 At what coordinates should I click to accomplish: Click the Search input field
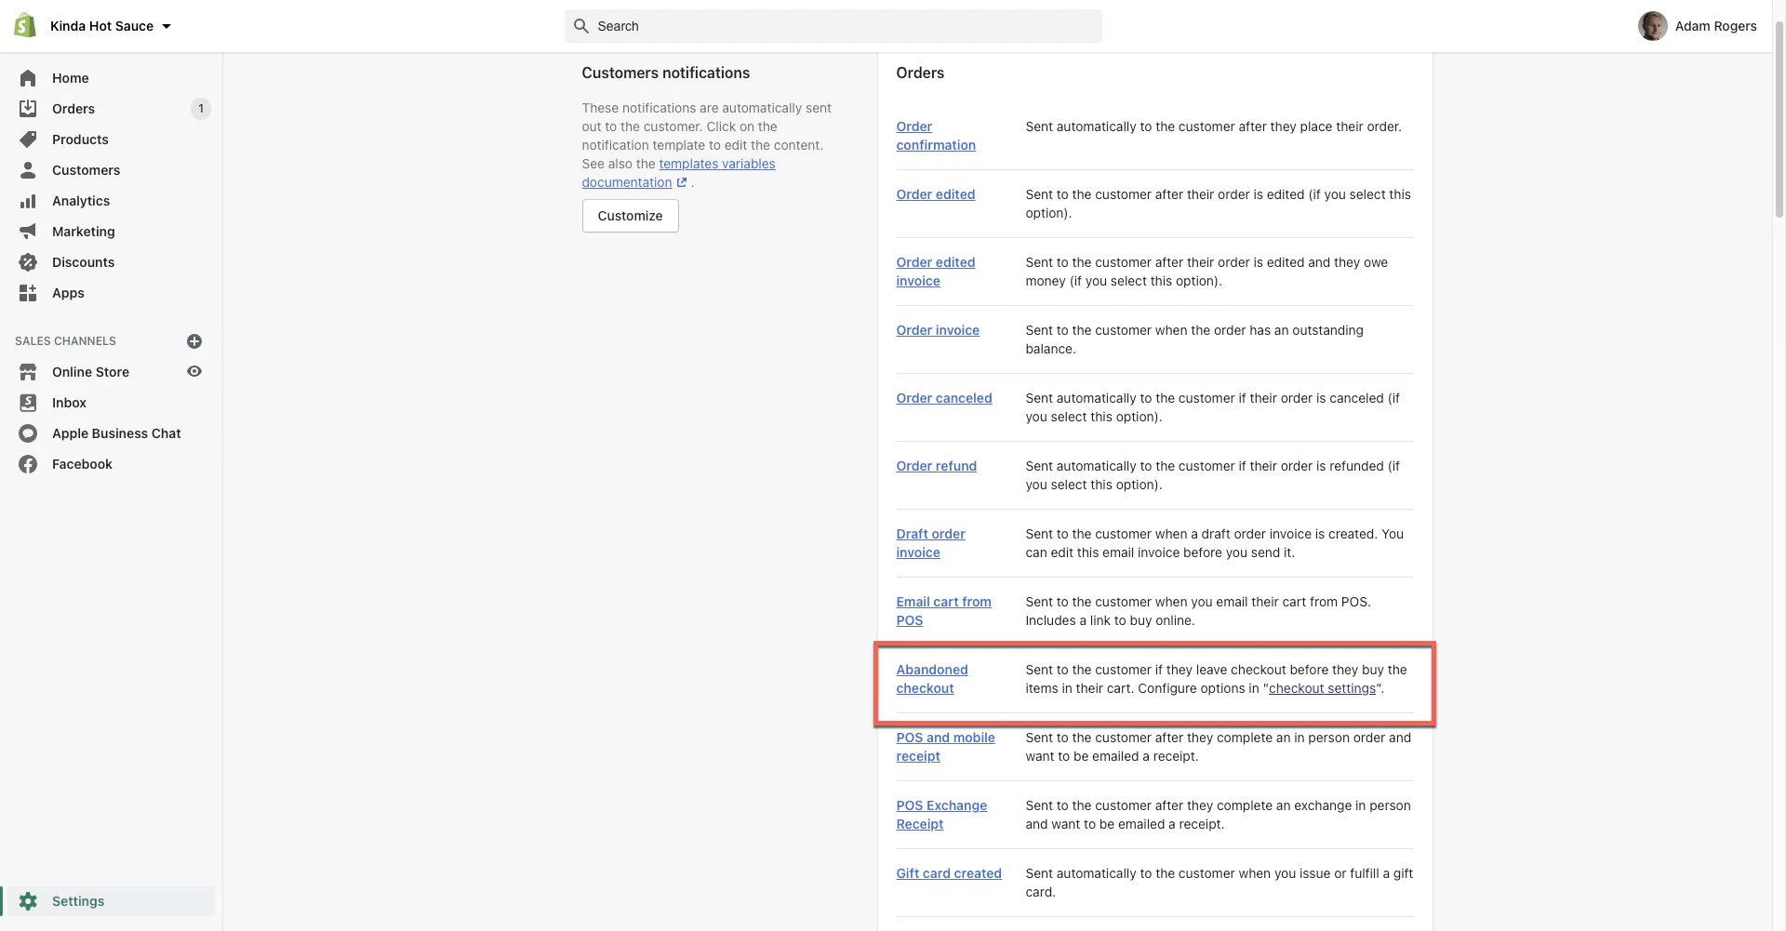833,26
